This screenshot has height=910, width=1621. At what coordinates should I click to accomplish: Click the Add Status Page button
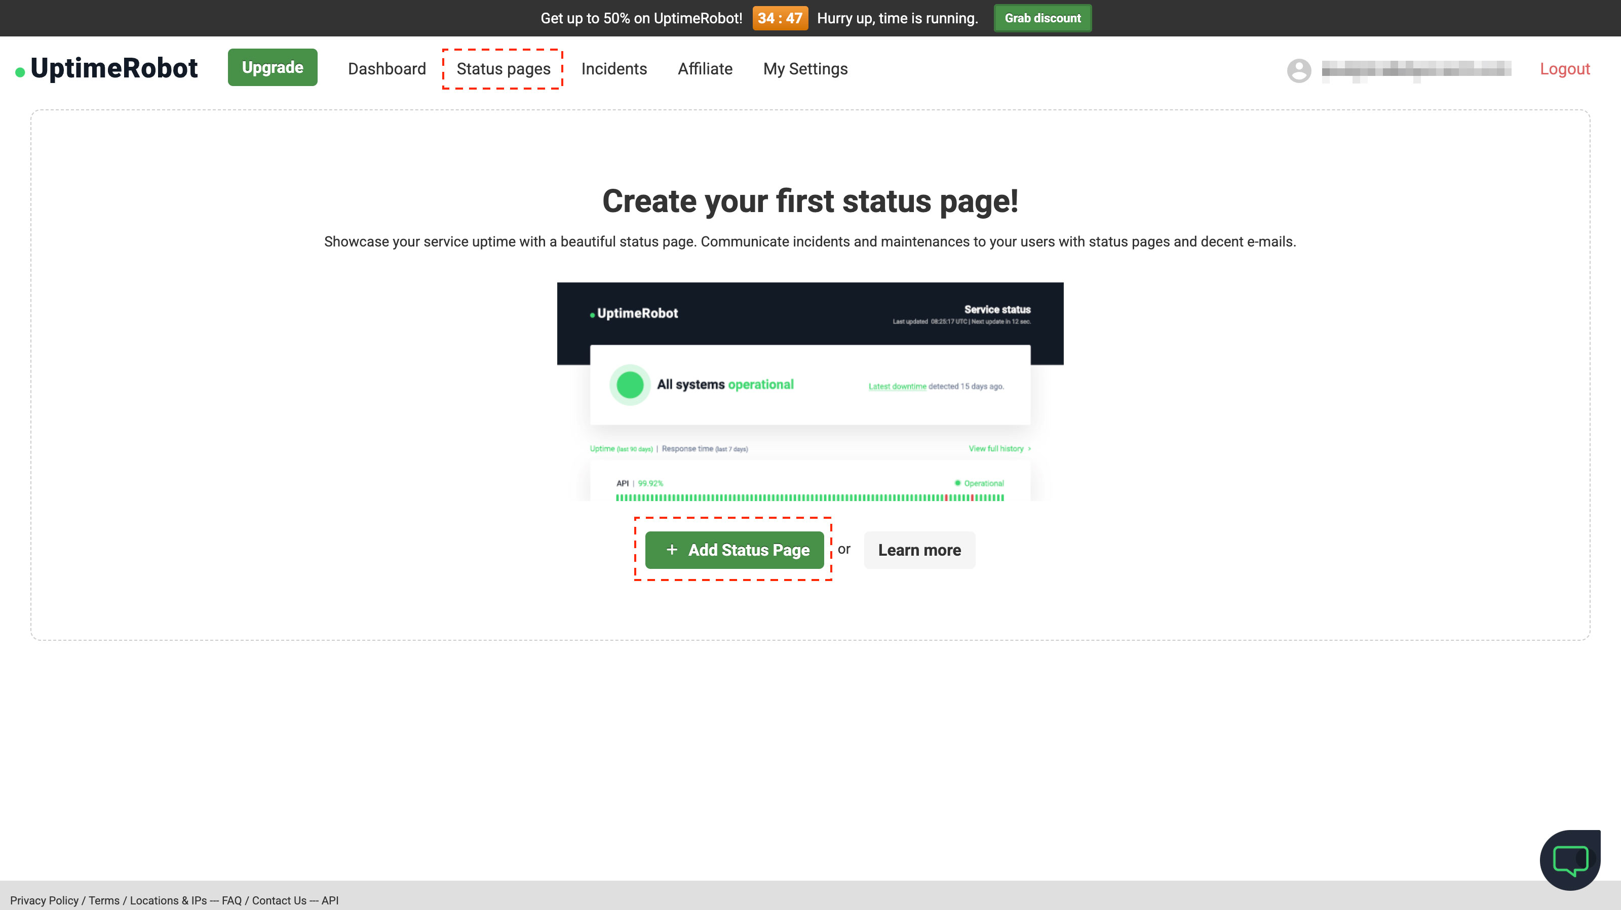(735, 550)
